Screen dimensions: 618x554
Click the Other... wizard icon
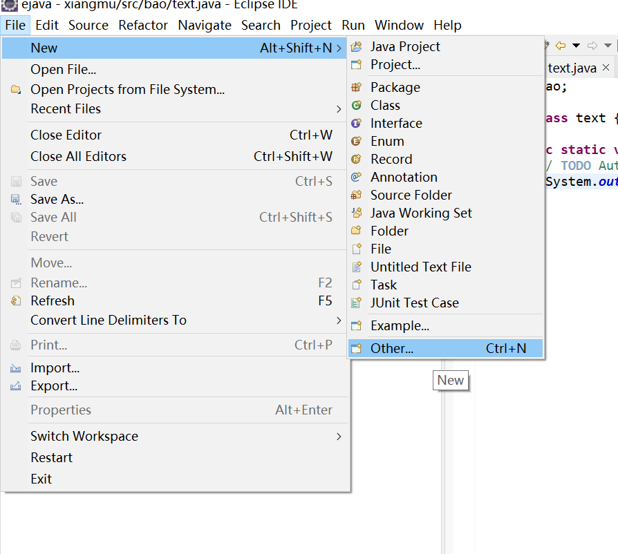356,348
